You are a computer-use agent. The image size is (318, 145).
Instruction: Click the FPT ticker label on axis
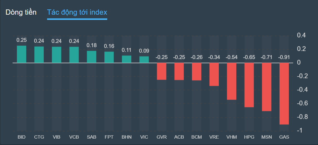(109, 137)
